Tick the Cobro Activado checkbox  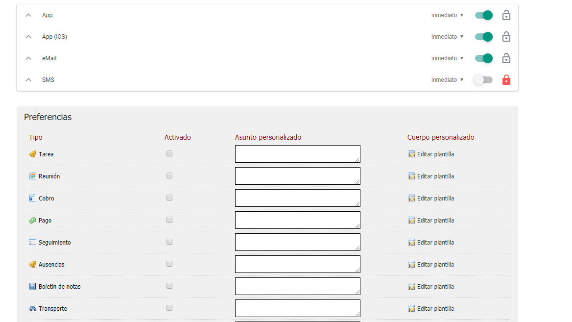(169, 198)
